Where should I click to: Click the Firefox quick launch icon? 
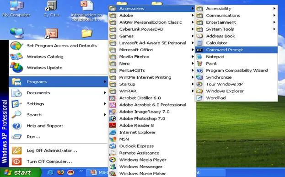pyautogui.click(x=60, y=172)
